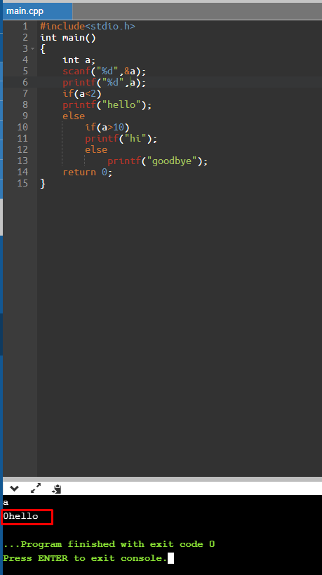The width and height of the screenshot is (322, 575).
Task: Click the empty tab bar beside main.cpp
Action: (x=197, y=11)
